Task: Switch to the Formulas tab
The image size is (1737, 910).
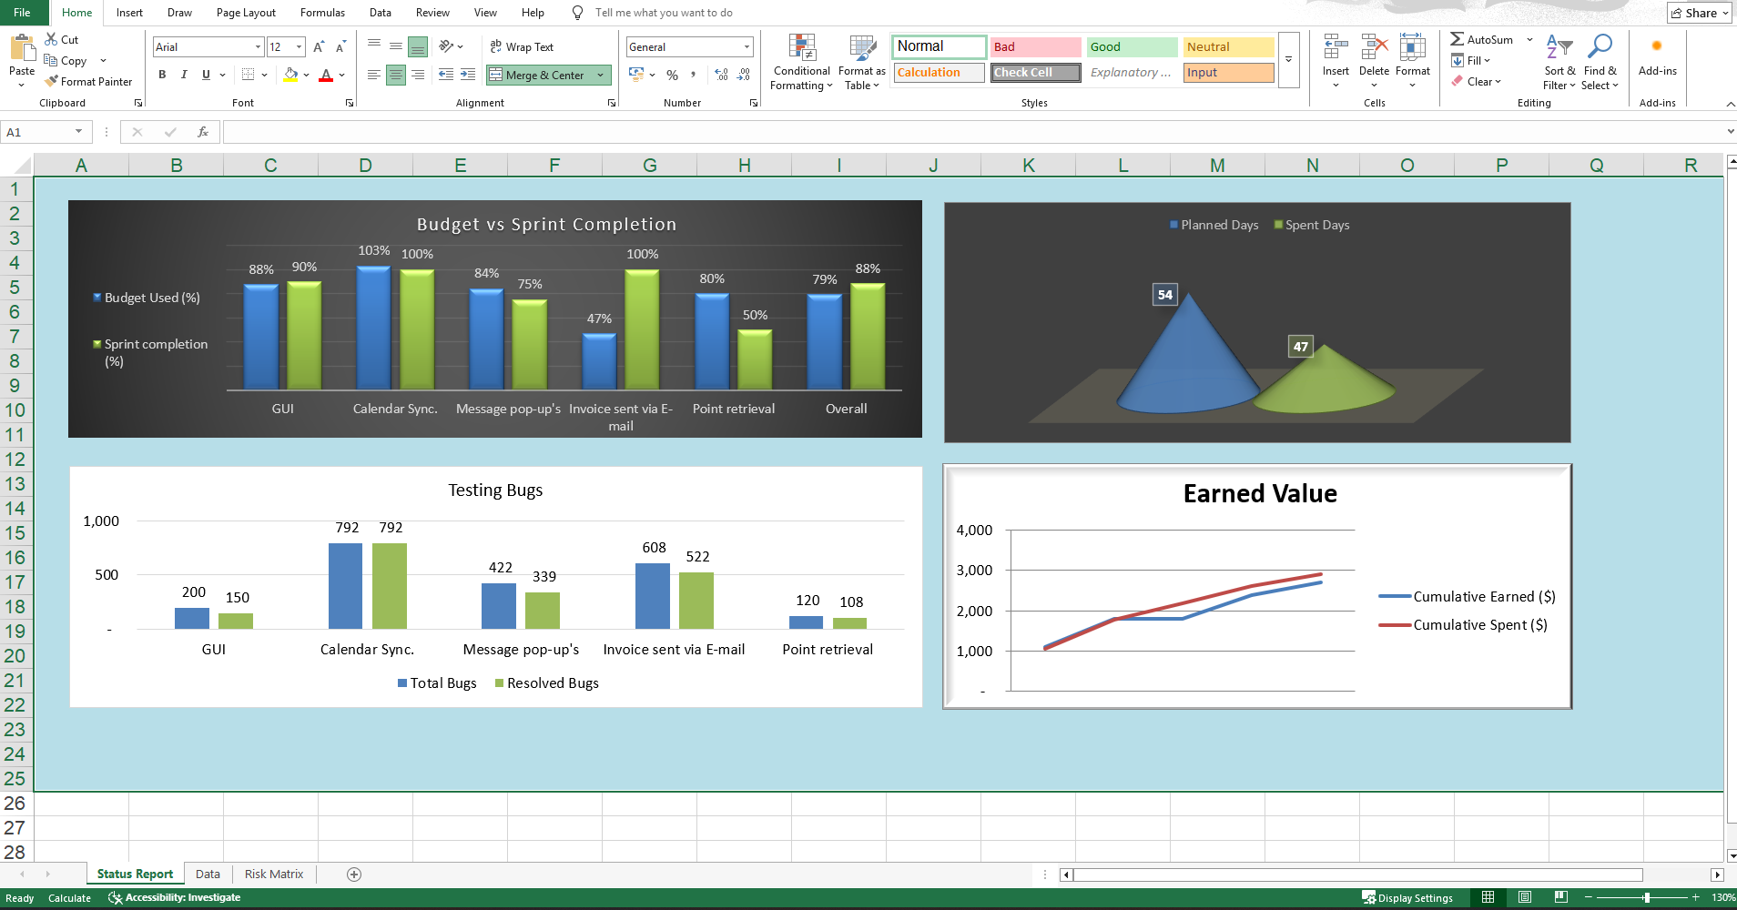Action: coord(322,13)
